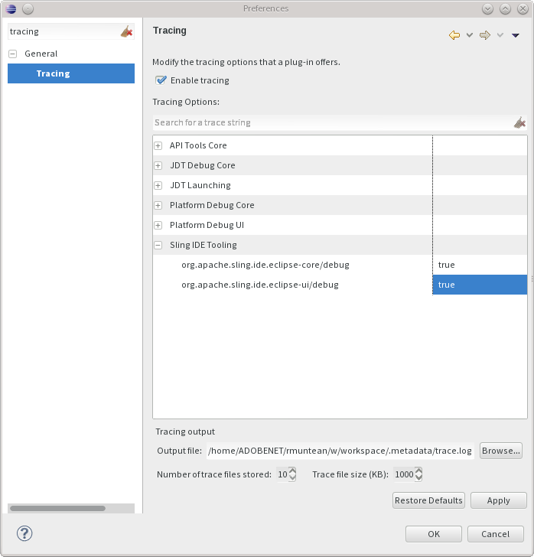Screen dimensions: 534x557
Task: Click the Restore Defaults button
Action: tap(428, 500)
